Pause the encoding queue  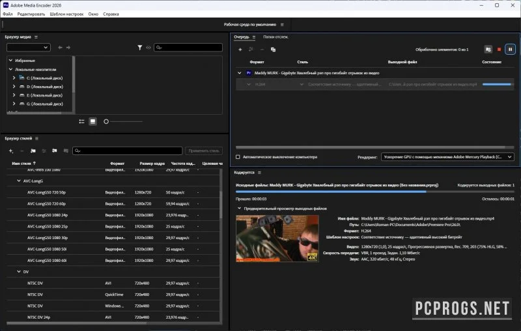pyautogui.click(x=510, y=50)
